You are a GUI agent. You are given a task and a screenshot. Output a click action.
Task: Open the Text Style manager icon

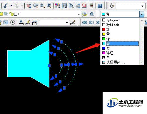pos(112,6)
